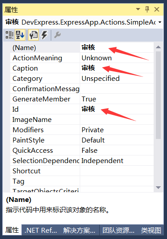Select the ImageName property
167x239 pixels.
[x=45, y=120]
